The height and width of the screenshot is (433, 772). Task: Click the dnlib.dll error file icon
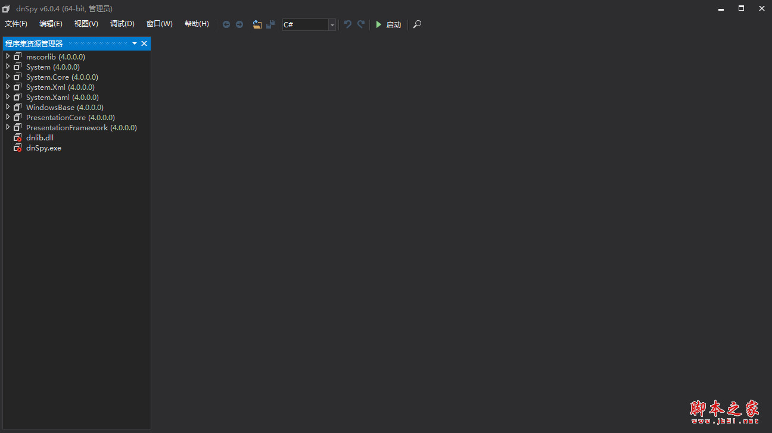[x=18, y=138]
